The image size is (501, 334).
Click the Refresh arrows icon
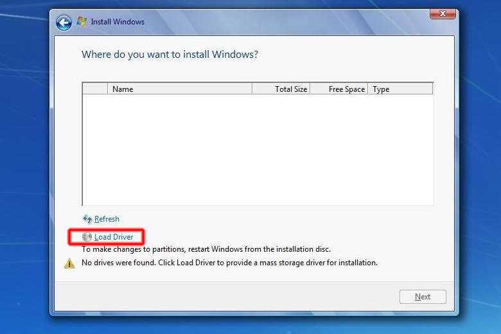click(x=87, y=218)
